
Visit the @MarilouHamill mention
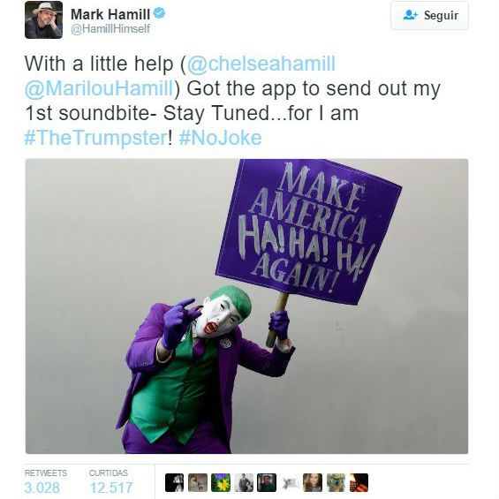(x=99, y=88)
